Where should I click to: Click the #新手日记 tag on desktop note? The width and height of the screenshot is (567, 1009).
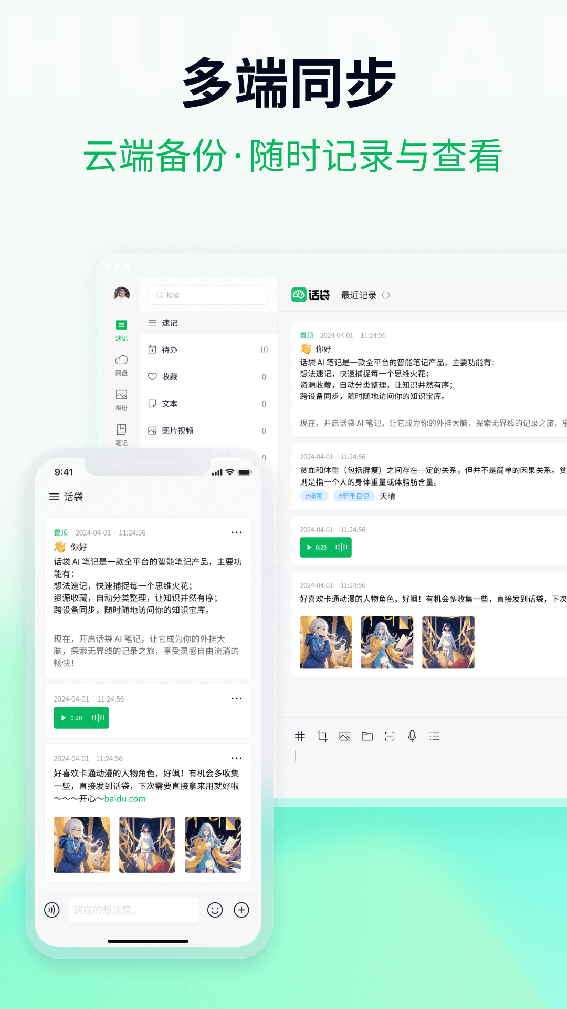point(354,496)
